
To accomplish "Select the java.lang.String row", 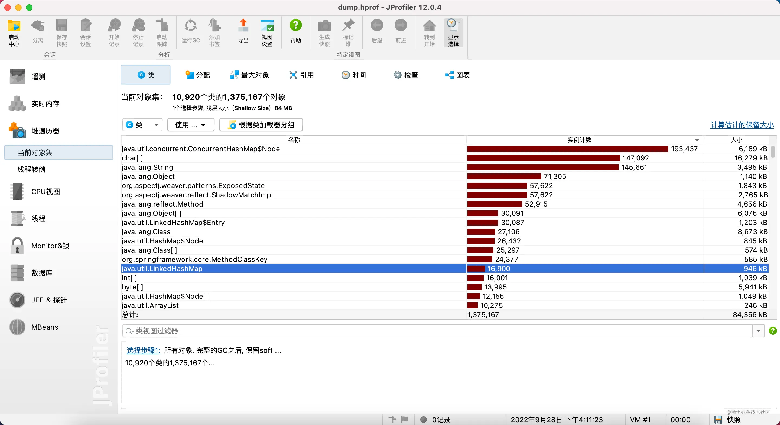I will (x=445, y=167).
